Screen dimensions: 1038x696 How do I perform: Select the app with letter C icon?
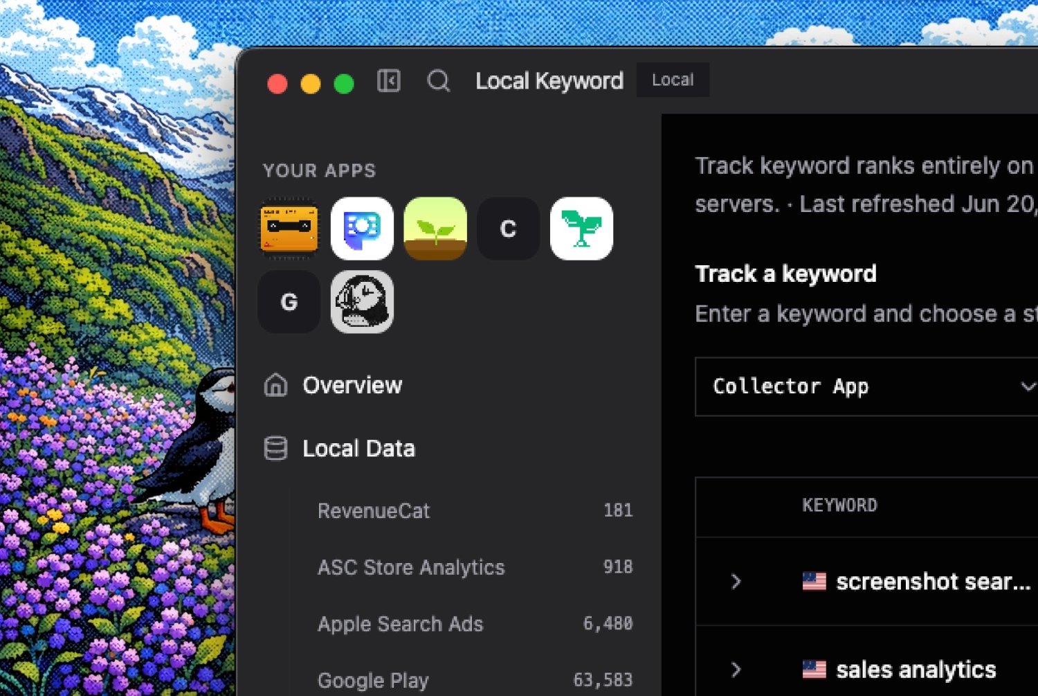tap(508, 229)
